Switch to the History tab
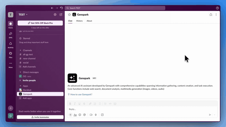The image size is (226, 127). (x=79, y=21)
